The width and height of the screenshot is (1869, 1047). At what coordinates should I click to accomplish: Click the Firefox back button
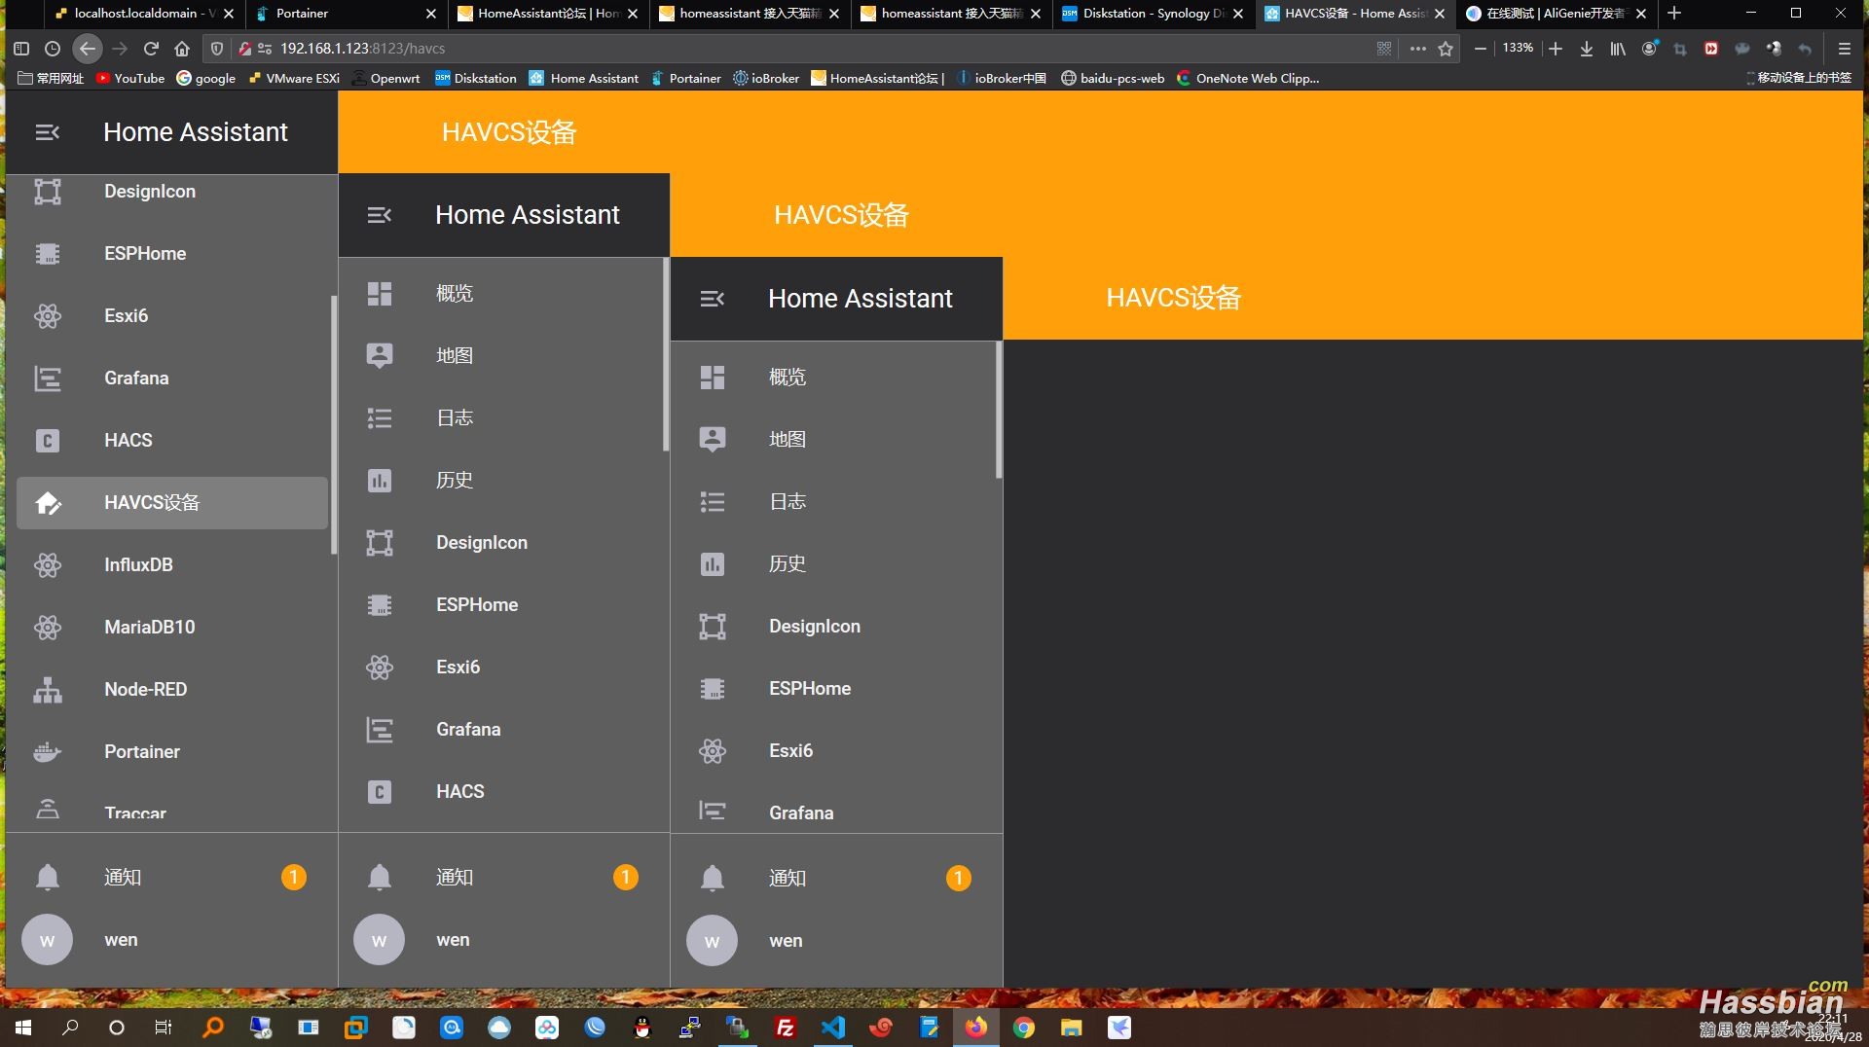88,48
